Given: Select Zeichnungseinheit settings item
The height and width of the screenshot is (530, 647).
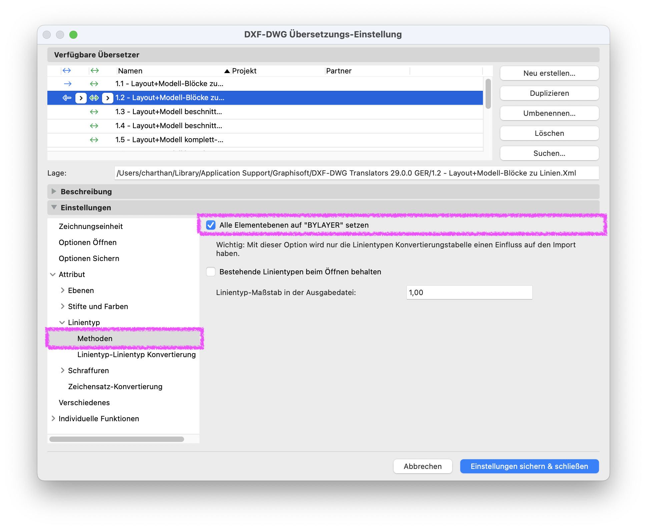Looking at the screenshot, I should pos(91,226).
